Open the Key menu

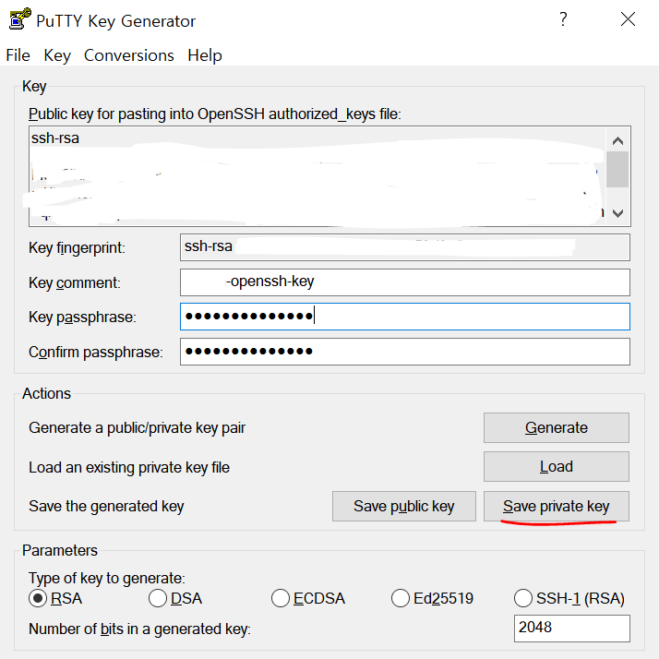[x=57, y=55]
